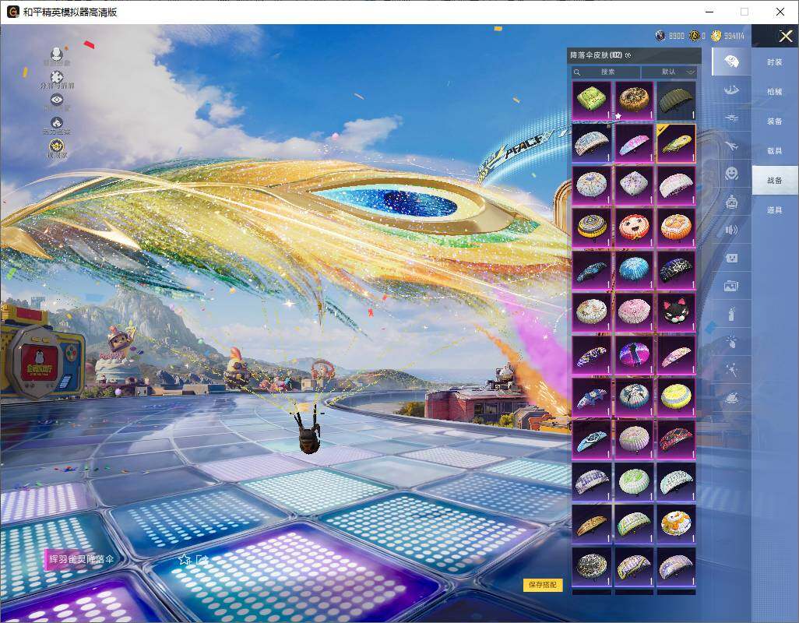
Task: Click the emulator app icon in title bar
Action: tap(12, 12)
